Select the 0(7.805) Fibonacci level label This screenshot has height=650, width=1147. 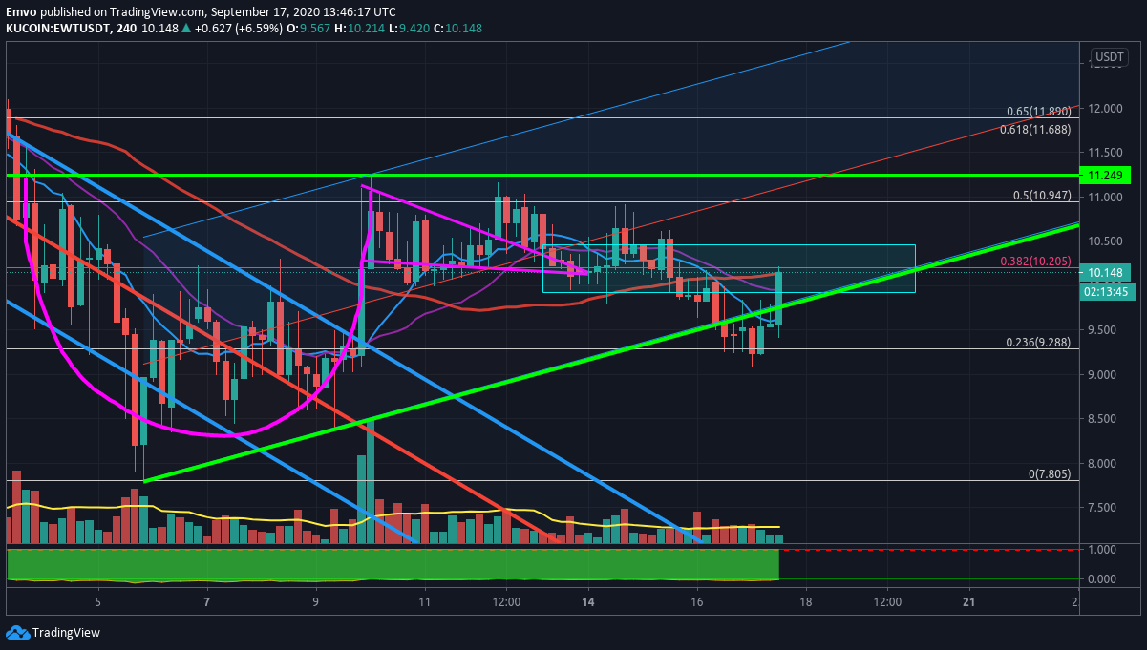1049,473
